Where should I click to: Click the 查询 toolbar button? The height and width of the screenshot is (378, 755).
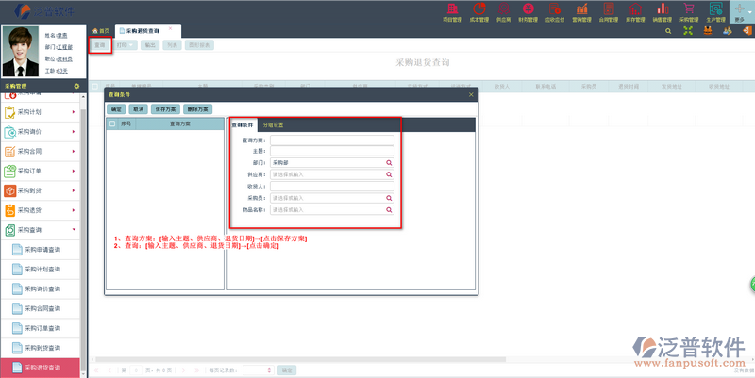[x=100, y=45]
